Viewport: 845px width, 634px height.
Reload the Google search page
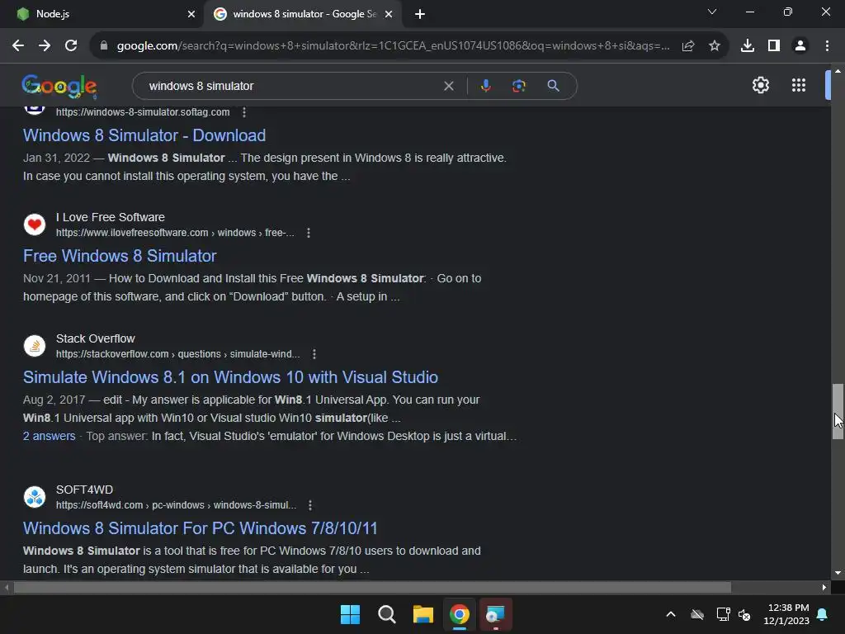[x=71, y=46]
